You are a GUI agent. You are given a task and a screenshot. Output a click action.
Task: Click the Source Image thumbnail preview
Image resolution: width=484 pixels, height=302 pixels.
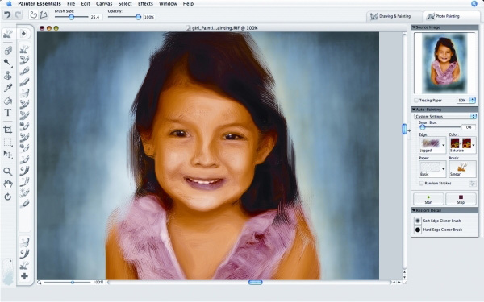(444, 63)
